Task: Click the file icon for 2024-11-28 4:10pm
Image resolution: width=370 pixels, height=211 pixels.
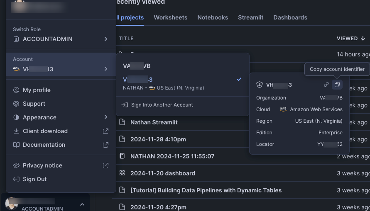Action: point(122,139)
